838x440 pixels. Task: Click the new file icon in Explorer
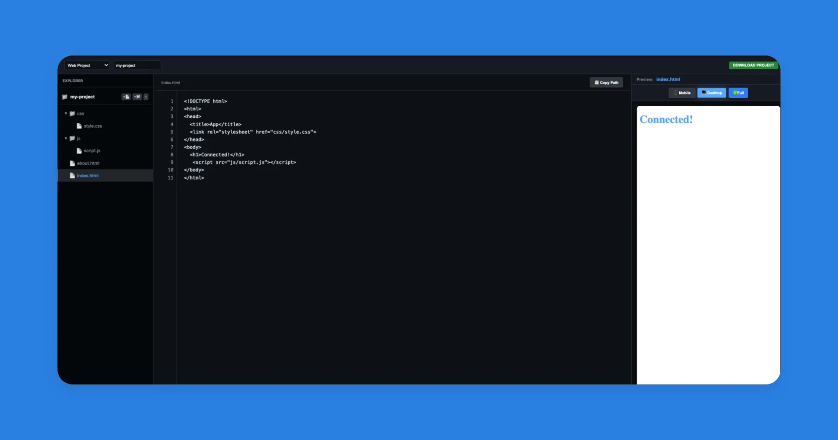(126, 97)
